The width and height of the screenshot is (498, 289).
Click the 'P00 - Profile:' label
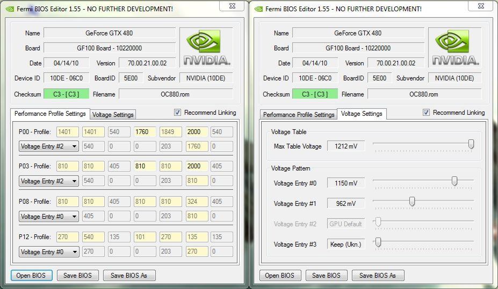pos(34,132)
